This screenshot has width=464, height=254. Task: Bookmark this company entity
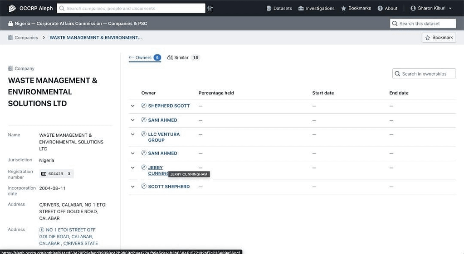[439, 38]
